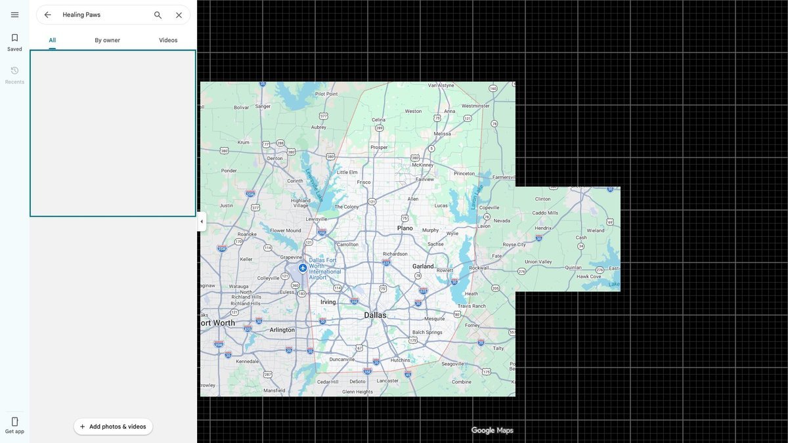
Task: Click the Sanger label on map
Action: click(263, 106)
